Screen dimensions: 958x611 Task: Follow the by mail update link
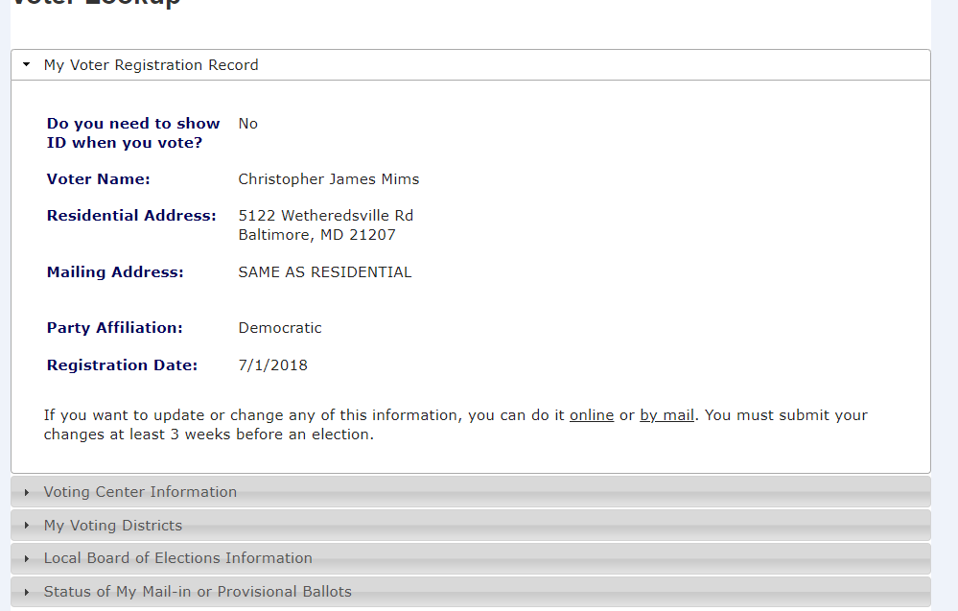pyautogui.click(x=667, y=415)
